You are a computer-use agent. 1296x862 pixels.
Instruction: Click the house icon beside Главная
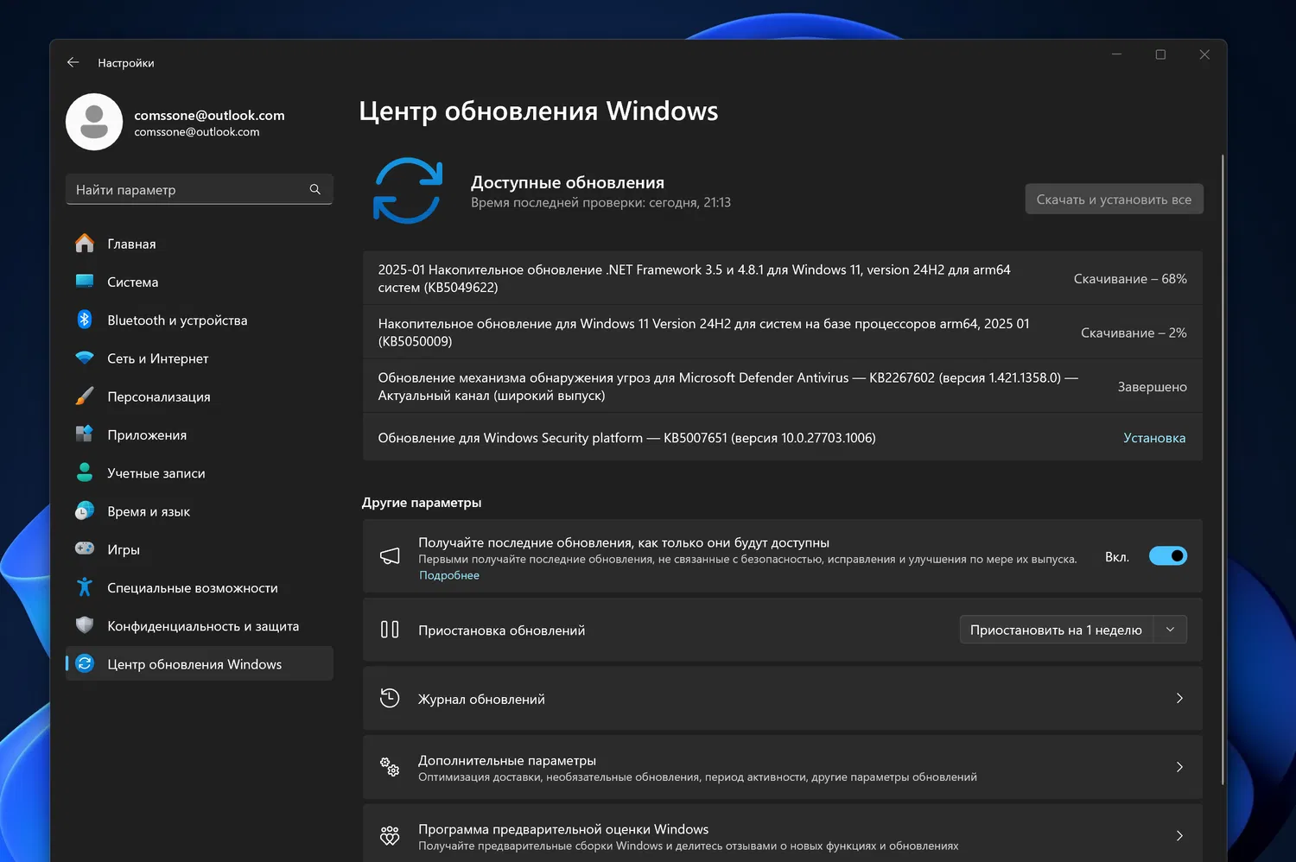point(85,244)
